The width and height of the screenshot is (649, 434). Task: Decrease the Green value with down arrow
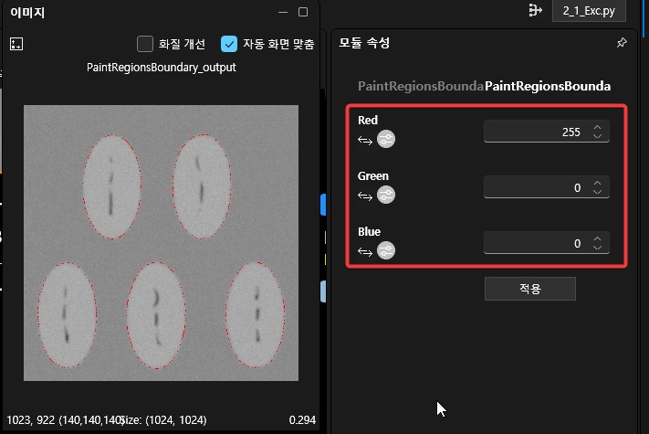click(x=597, y=191)
